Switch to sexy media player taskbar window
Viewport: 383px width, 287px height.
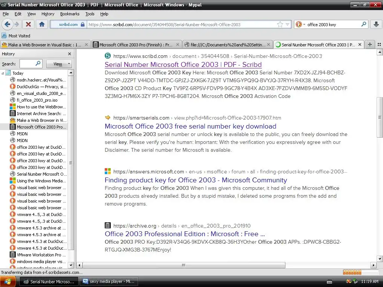pyautogui.click(x=109, y=281)
